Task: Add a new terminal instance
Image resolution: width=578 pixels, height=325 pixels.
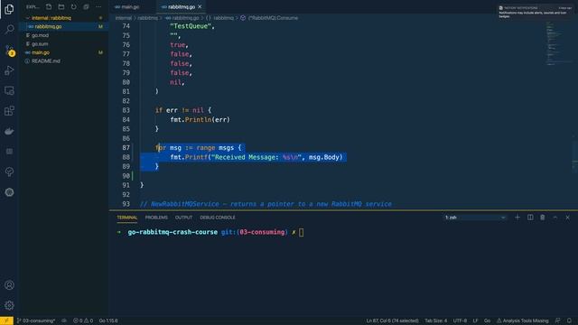Action: click(x=517, y=218)
